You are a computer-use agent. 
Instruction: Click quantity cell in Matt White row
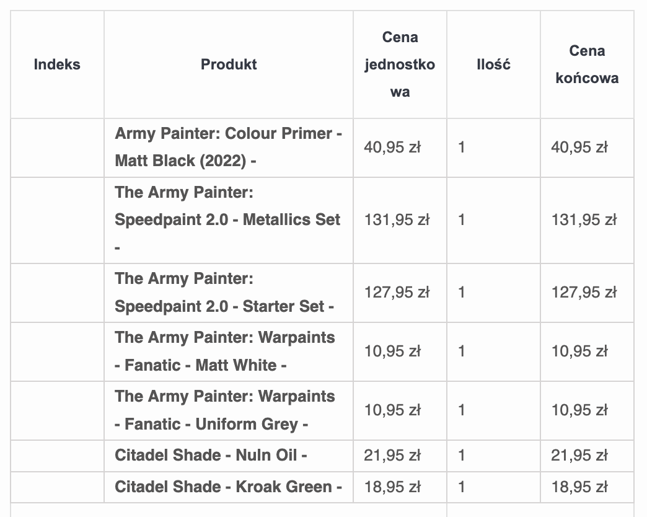coord(462,351)
